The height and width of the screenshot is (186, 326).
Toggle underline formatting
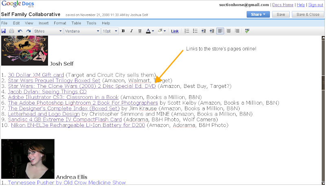140,31
